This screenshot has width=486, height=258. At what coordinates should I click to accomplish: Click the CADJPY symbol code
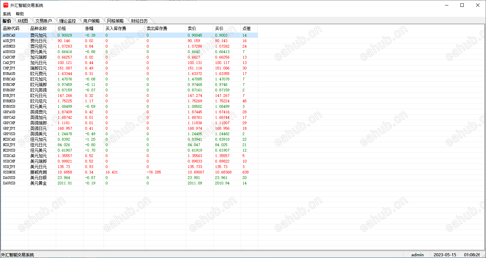click(9, 63)
